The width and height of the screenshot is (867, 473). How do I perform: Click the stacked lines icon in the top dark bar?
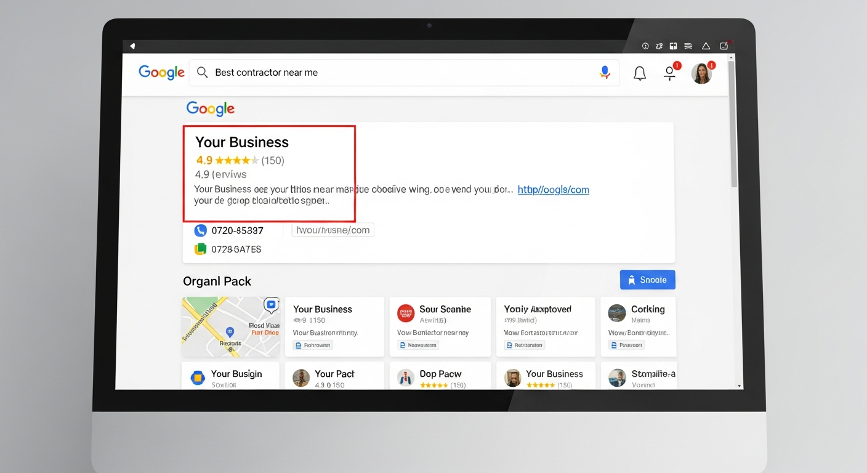[688, 46]
